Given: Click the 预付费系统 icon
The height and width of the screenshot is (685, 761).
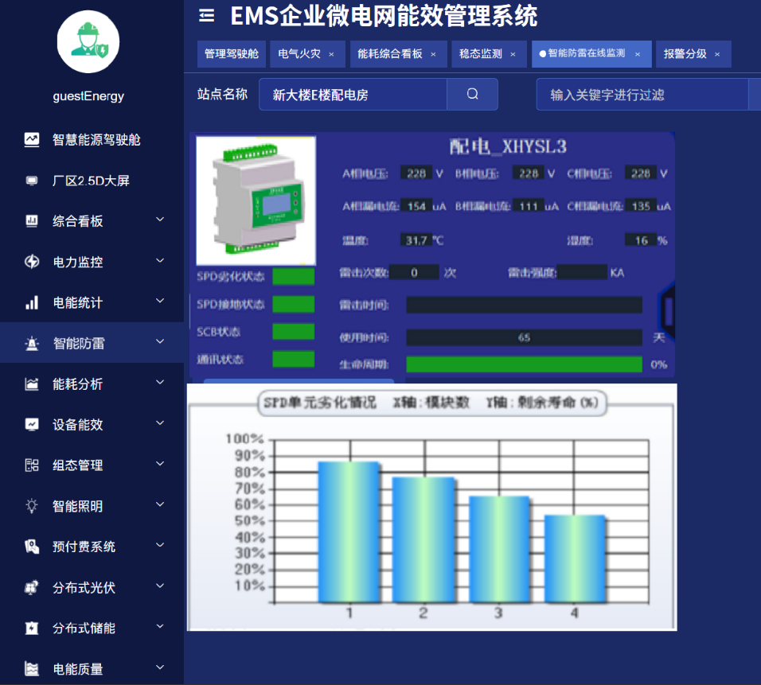Looking at the screenshot, I should click(x=32, y=547).
